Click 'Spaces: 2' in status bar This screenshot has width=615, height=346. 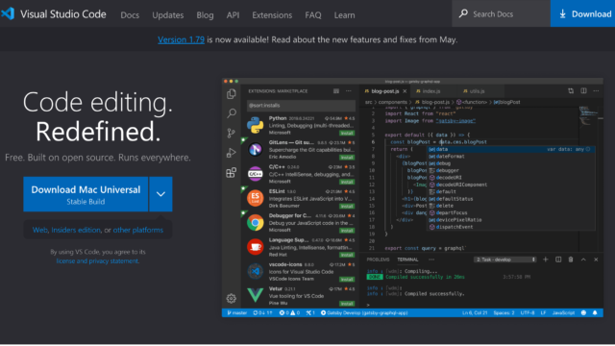click(x=504, y=312)
